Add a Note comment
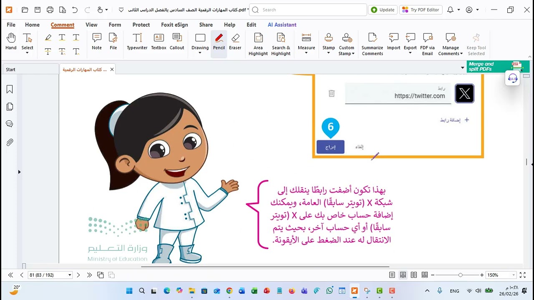 97,42
